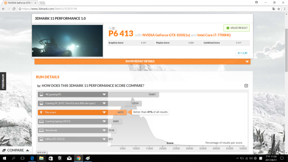The width and height of the screenshot is (288, 162).
Task: Click the 12034 score value
Action: [x=135, y=104]
